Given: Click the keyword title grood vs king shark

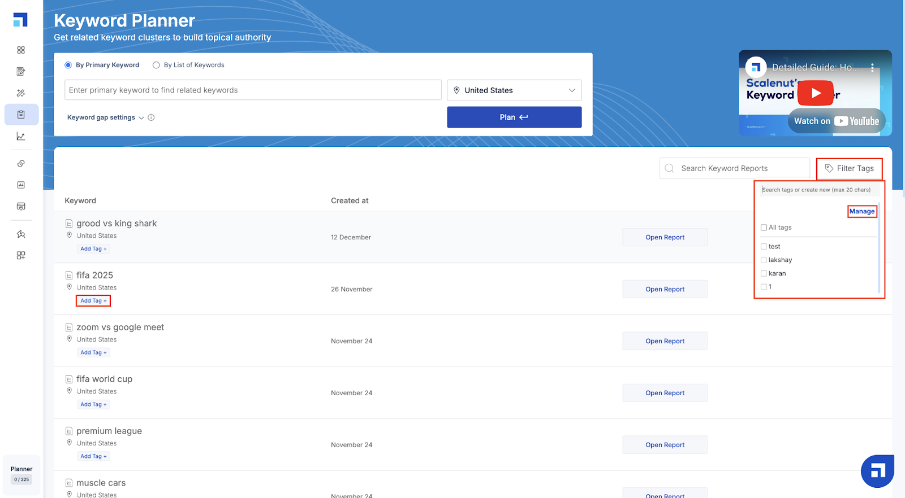Looking at the screenshot, I should pyautogui.click(x=117, y=224).
